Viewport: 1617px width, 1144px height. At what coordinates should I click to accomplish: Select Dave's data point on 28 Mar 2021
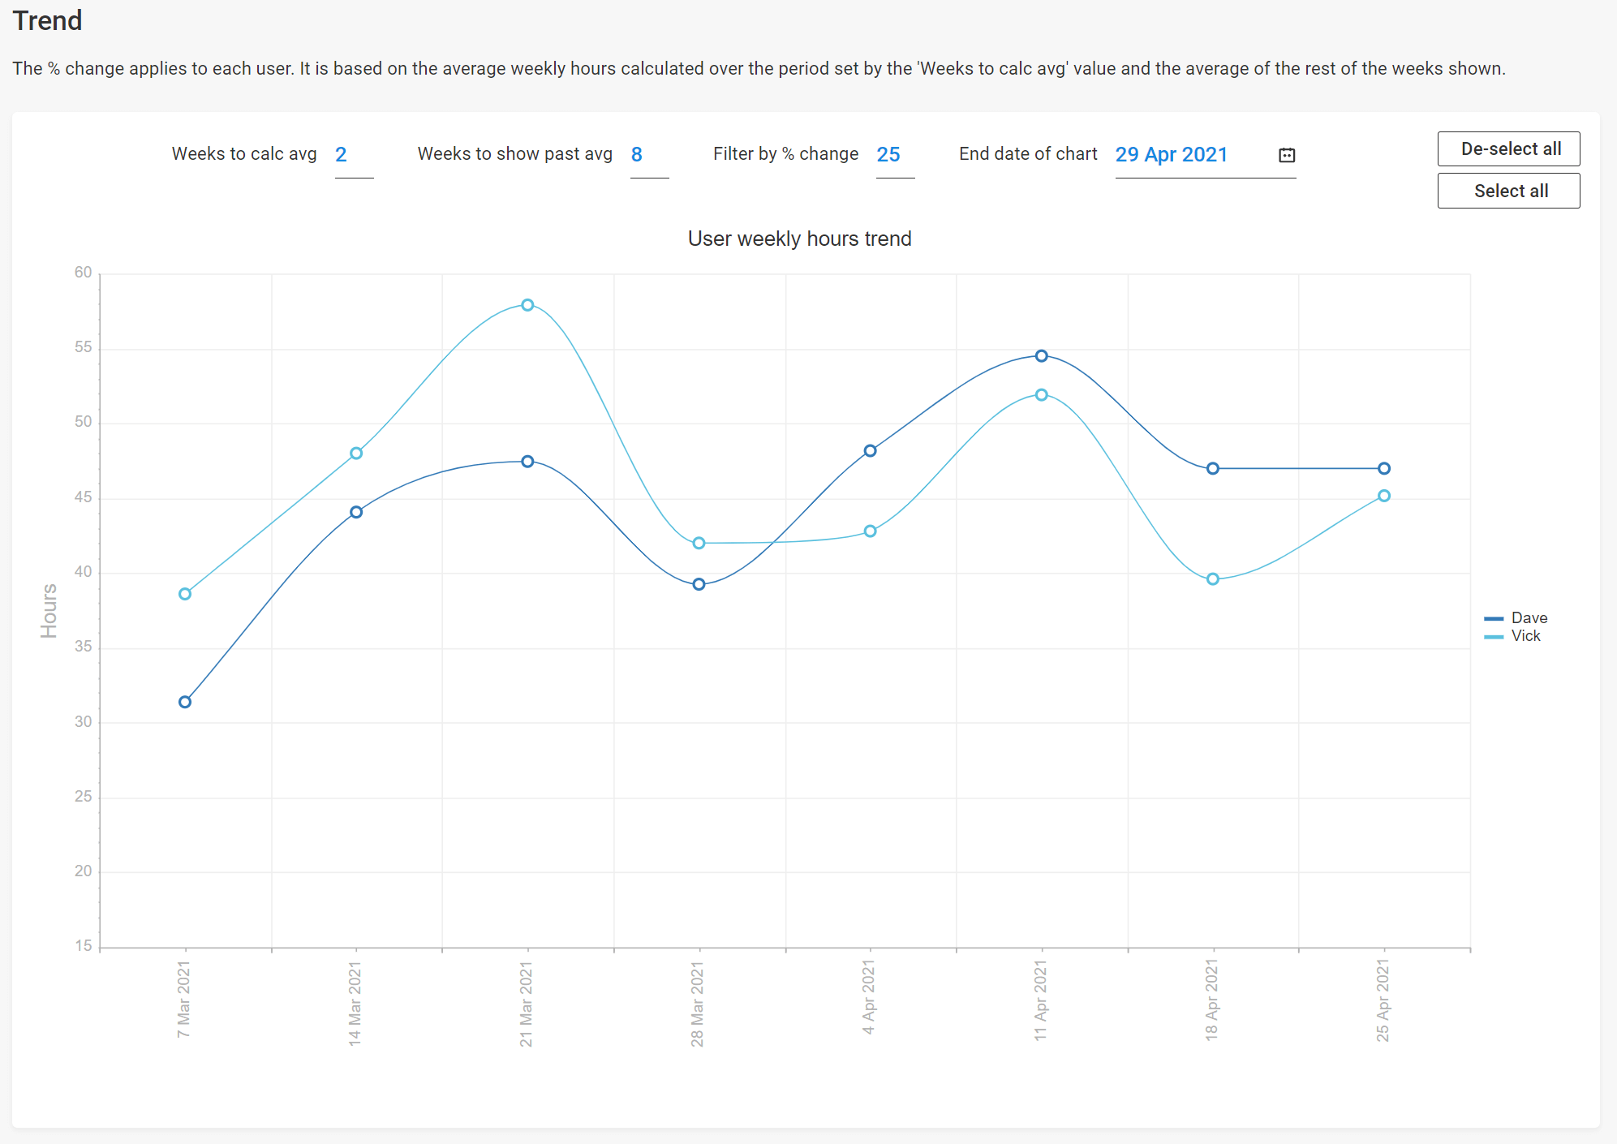699,584
